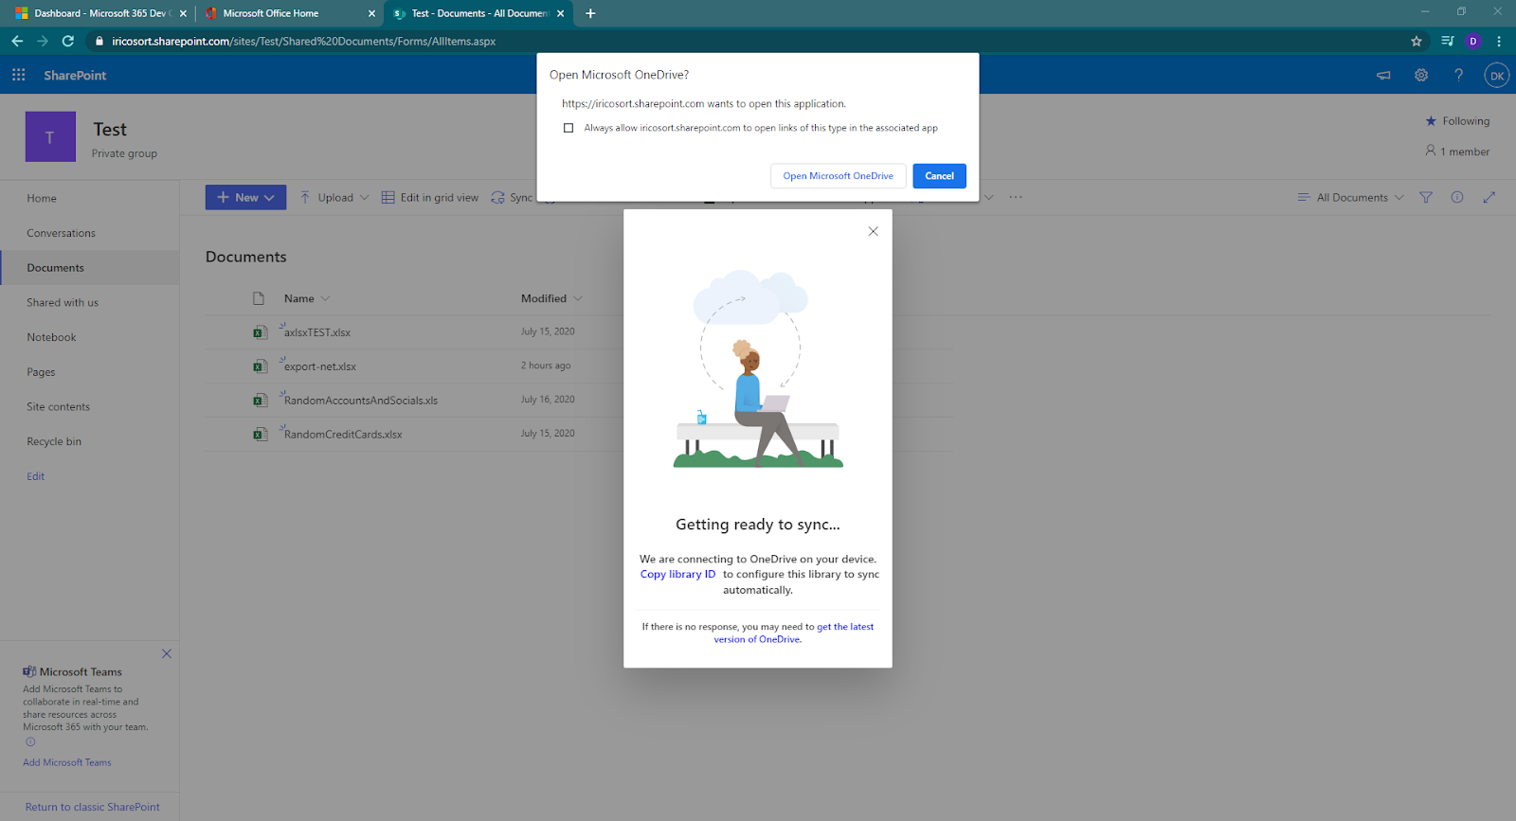
Task: Expand the New button dropdown
Action: [x=270, y=197]
